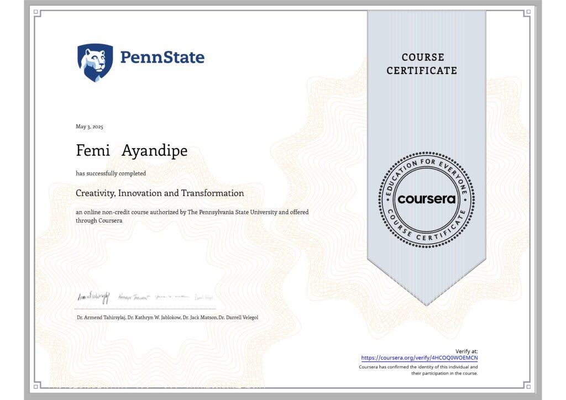The image size is (566, 400).
Task: Click the 'has successfully completed' text
Action: [x=111, y=173]
